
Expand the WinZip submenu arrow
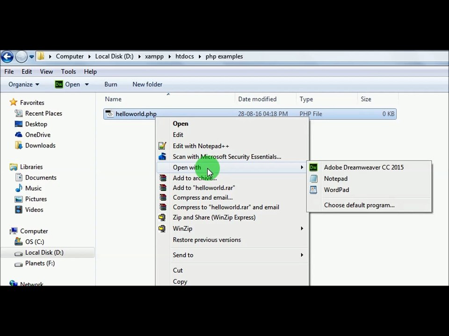pos(302,228)
